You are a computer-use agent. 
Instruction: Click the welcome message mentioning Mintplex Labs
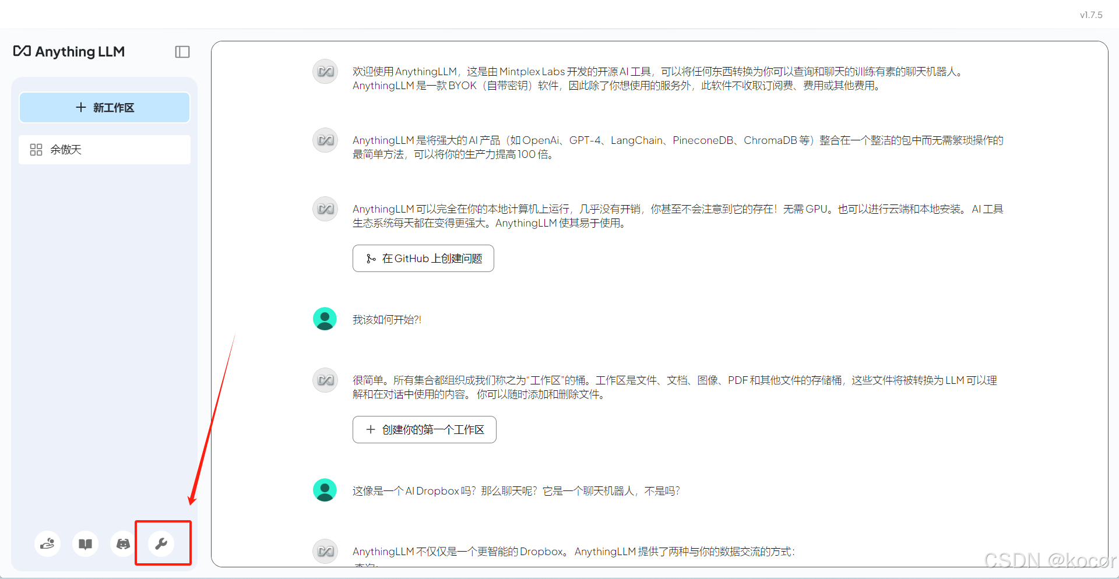(x=659, y=79)
